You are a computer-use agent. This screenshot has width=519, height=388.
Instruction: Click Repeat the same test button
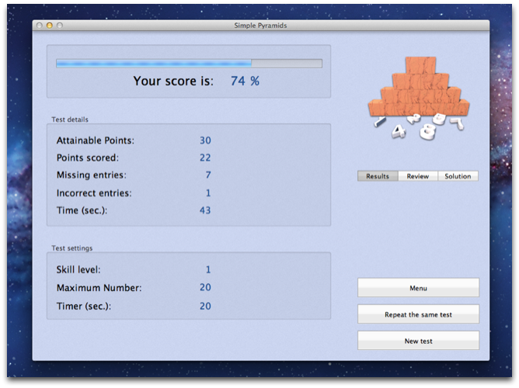[418, 314]
